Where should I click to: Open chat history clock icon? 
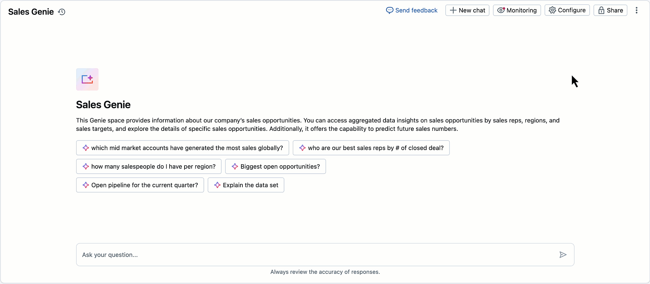62,12
